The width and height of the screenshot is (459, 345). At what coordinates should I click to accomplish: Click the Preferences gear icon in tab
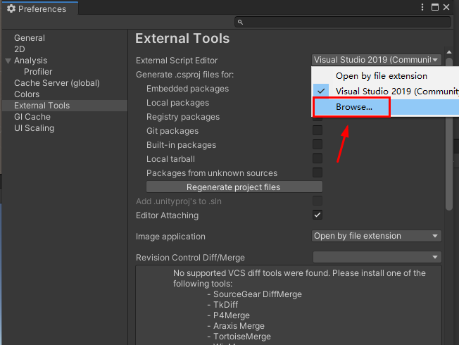click(11, 8)
